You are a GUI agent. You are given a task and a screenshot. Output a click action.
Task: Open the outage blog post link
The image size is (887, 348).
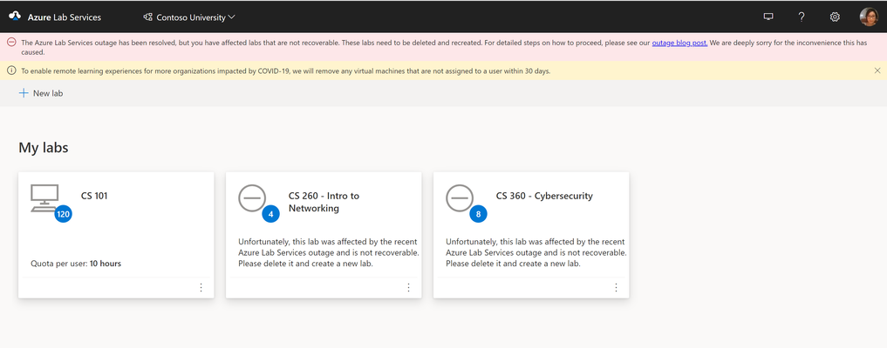tap(679, 43)
